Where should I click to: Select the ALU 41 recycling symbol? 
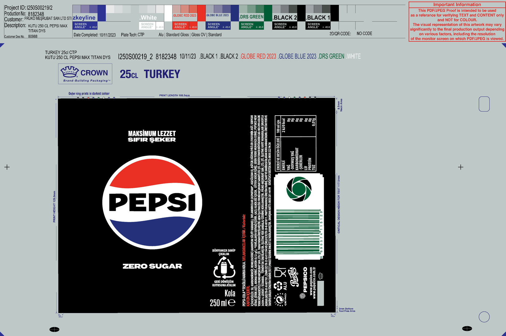coord(281,286)
